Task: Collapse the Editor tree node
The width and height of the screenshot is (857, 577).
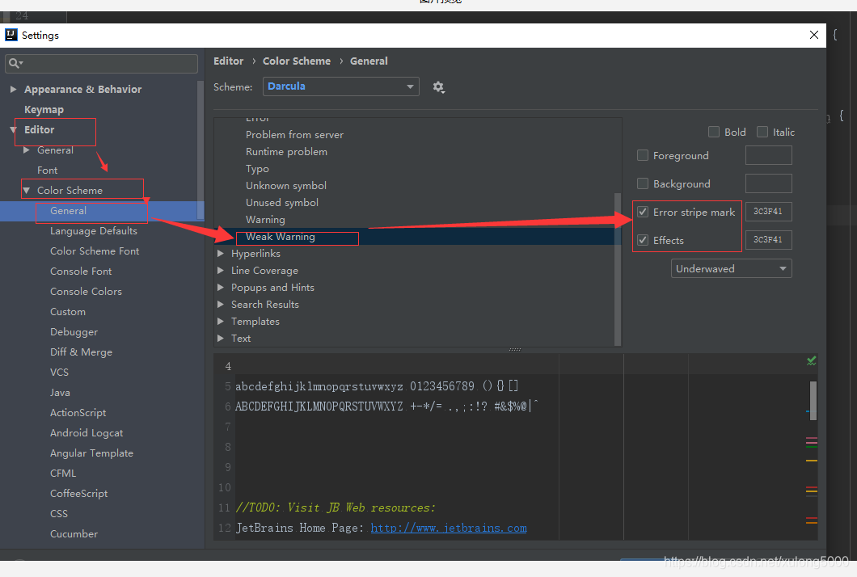Action: [x=13, y=129]
